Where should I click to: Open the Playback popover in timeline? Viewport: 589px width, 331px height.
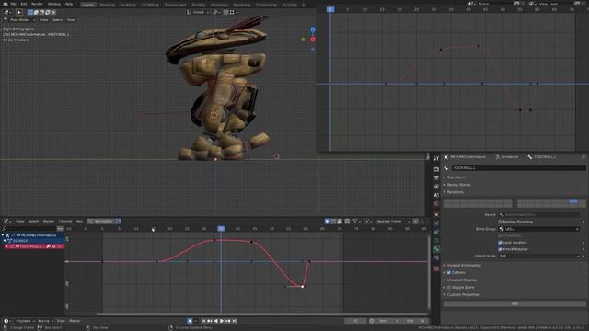[x=25, y=321]
